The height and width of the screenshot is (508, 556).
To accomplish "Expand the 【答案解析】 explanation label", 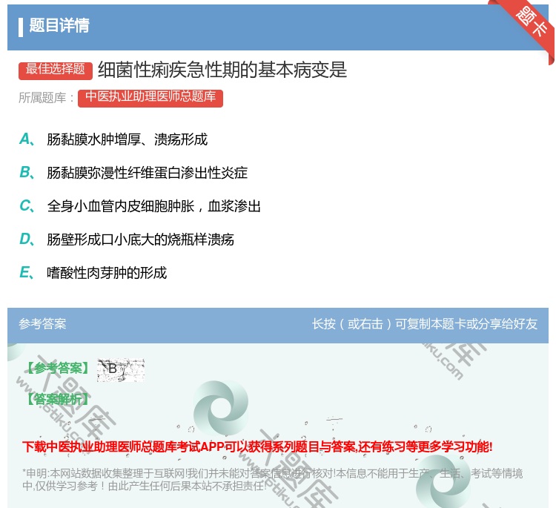I will pos(56,400).
